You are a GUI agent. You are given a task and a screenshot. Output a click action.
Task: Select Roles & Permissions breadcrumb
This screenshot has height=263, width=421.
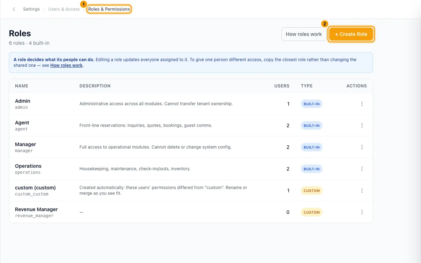pos(109,9)
